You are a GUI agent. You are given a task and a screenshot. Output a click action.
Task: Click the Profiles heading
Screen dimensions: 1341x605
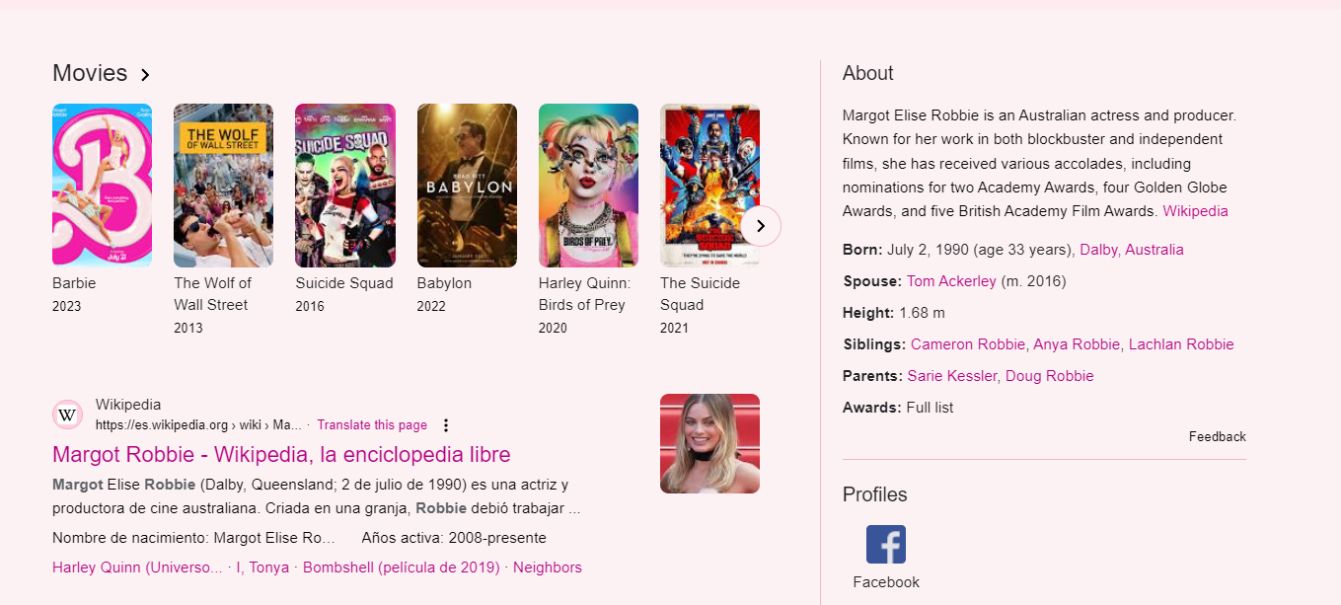pos(874,494)
